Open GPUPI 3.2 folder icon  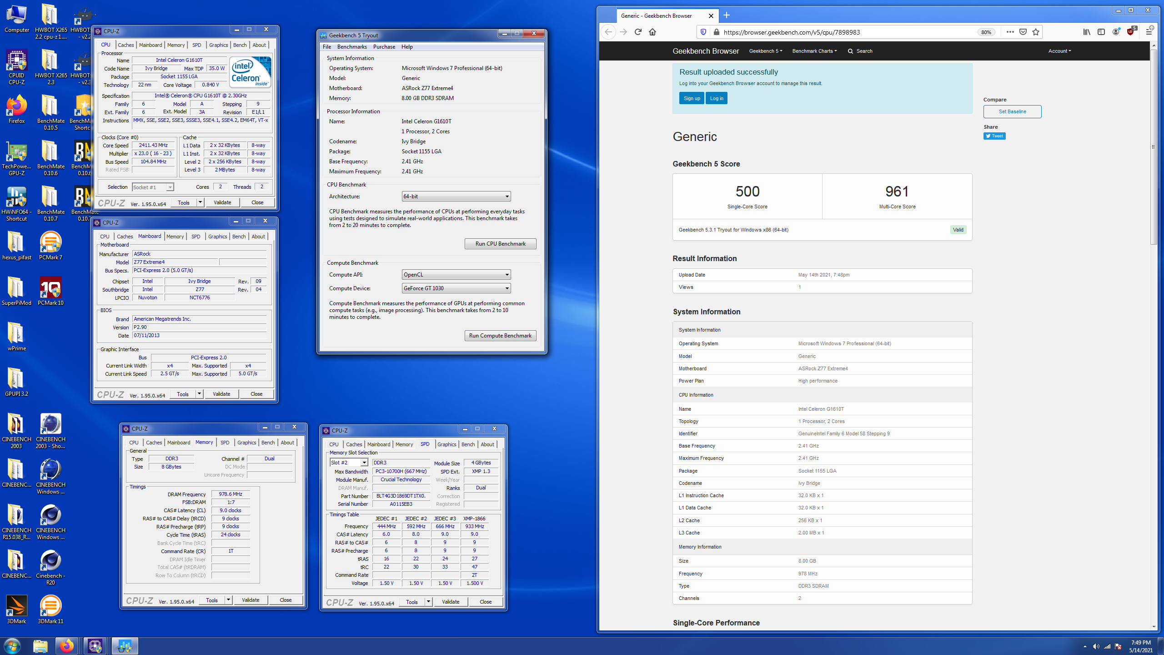pyautogui.click(x=16, y=382)
